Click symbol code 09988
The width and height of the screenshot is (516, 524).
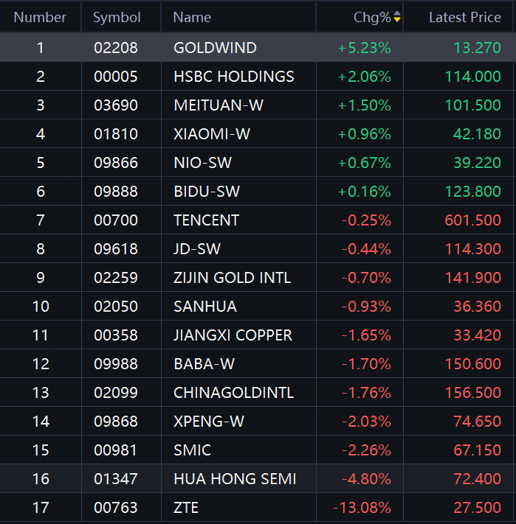[x=116, y=364]
